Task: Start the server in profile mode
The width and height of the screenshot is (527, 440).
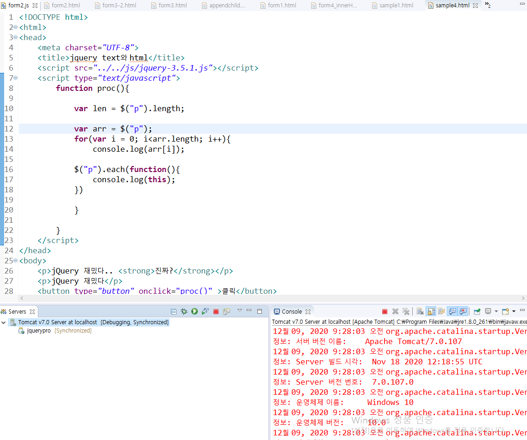Action: (x=205, y=312)
